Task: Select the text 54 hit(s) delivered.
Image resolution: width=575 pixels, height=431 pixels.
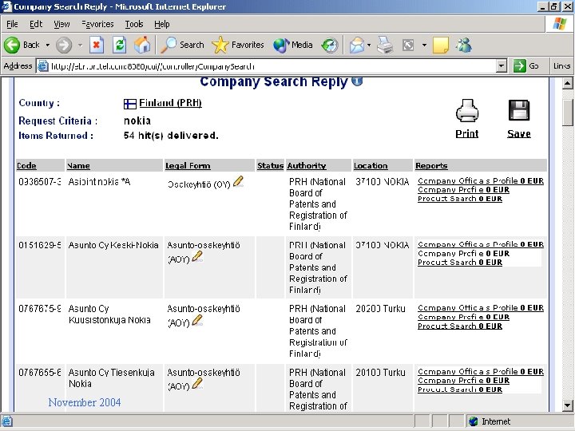Action: pyautogui.click(x=171, y=136)
